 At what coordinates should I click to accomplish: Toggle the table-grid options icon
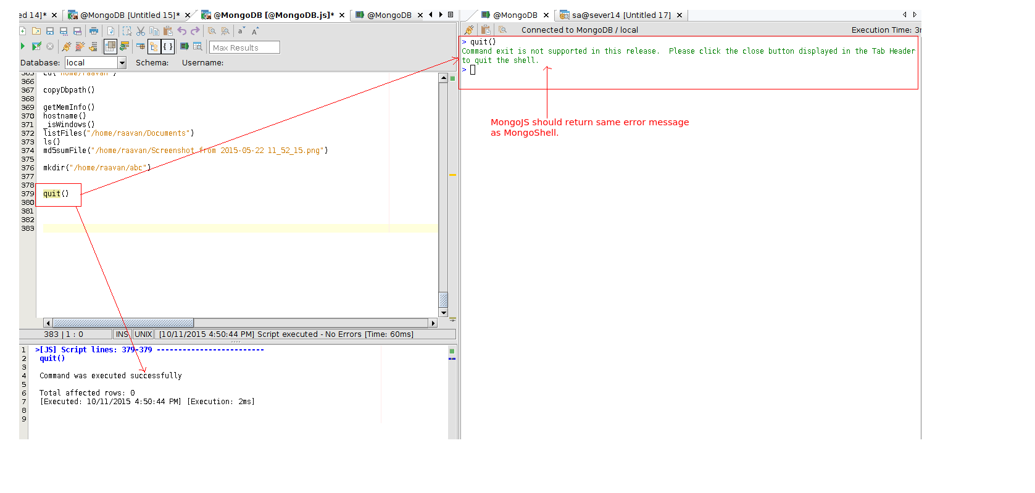[x=141, y=46]
